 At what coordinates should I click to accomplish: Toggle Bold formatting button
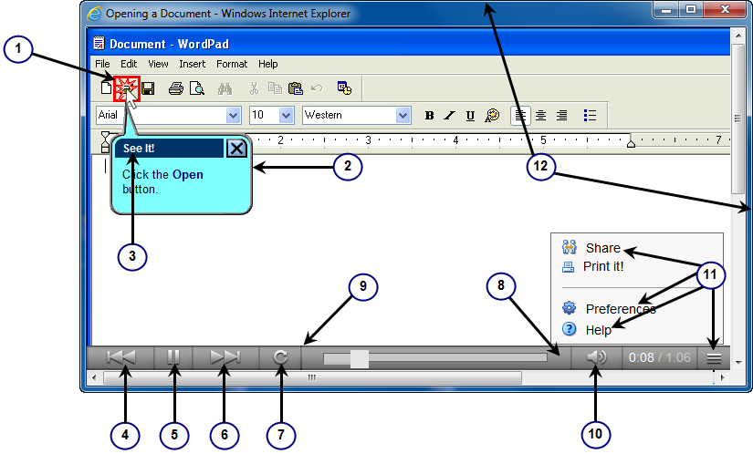coord(429,116)
